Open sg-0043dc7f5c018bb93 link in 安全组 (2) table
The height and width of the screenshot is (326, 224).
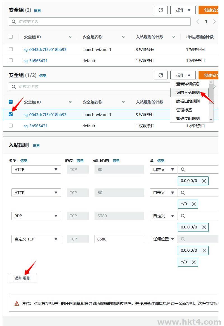point(45,49)
